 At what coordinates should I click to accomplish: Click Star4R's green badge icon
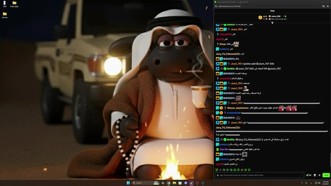point(217,149)
